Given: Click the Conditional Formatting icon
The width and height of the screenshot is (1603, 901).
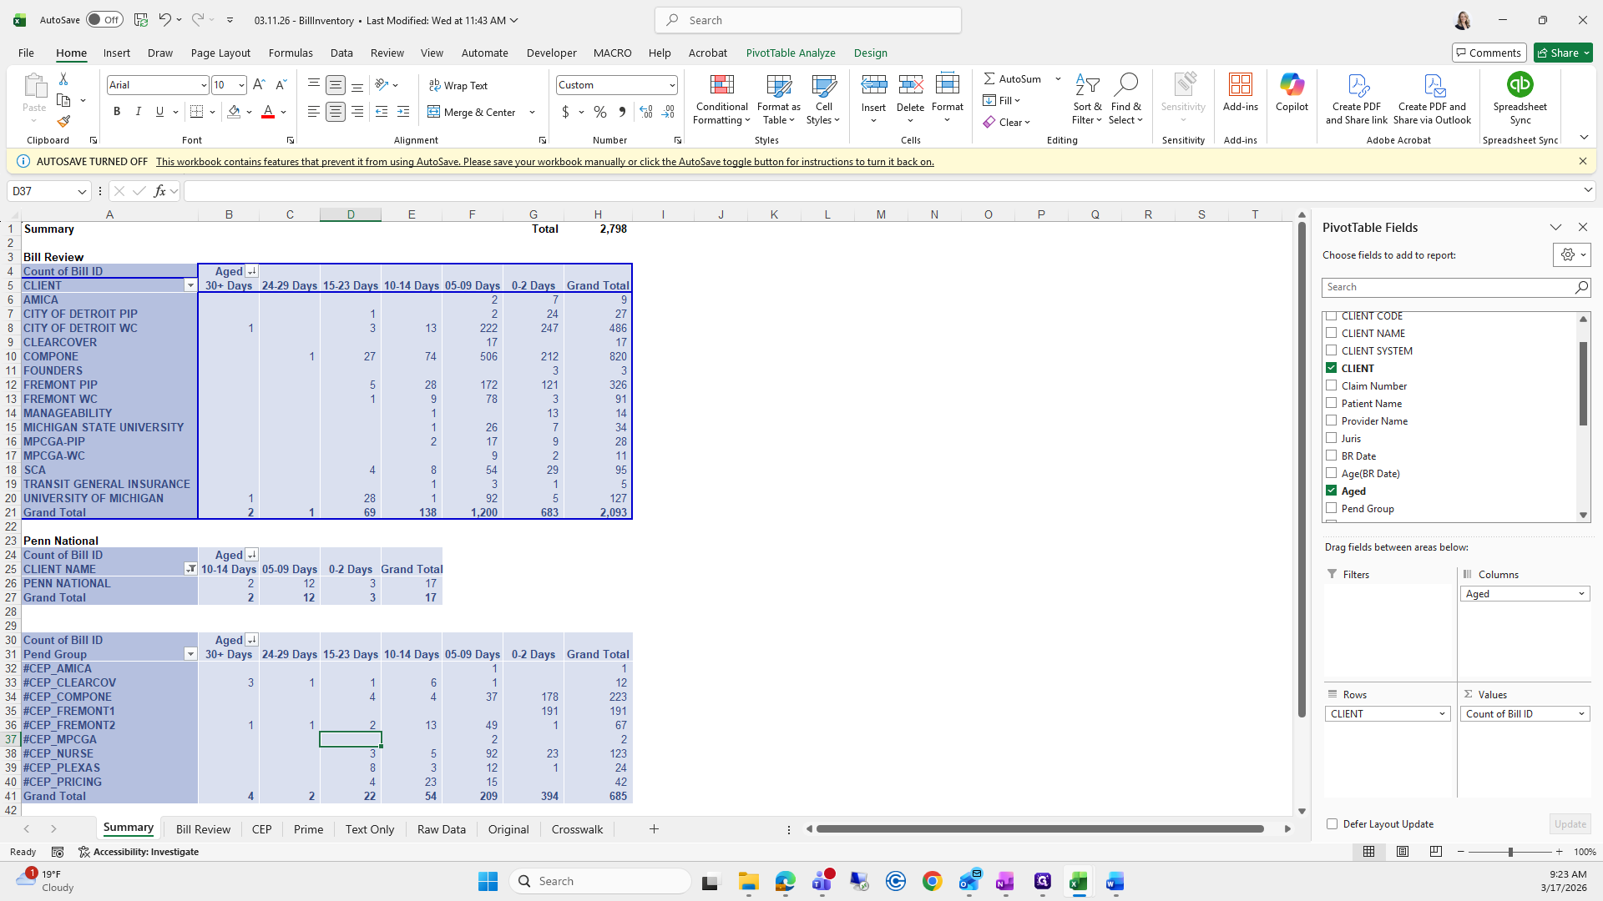Looking at the screenshot, I should (x=721, y=85).
